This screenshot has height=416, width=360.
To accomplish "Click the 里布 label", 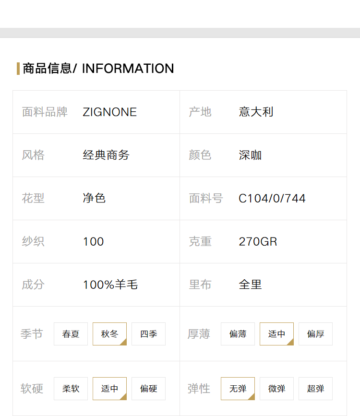I will tap(200, 285).
